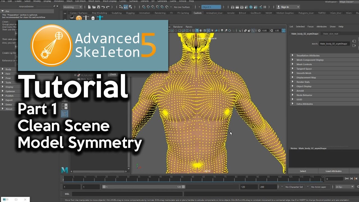The image size is (359, 202).
Task: Click the redo arrow in the status line
Action: [x=108, y=7]
